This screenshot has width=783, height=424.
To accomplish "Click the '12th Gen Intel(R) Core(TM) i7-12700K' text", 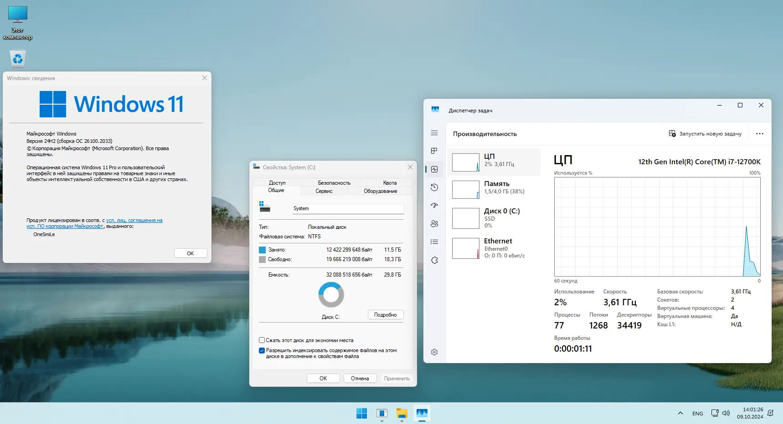I will click(x=700, y=162).
